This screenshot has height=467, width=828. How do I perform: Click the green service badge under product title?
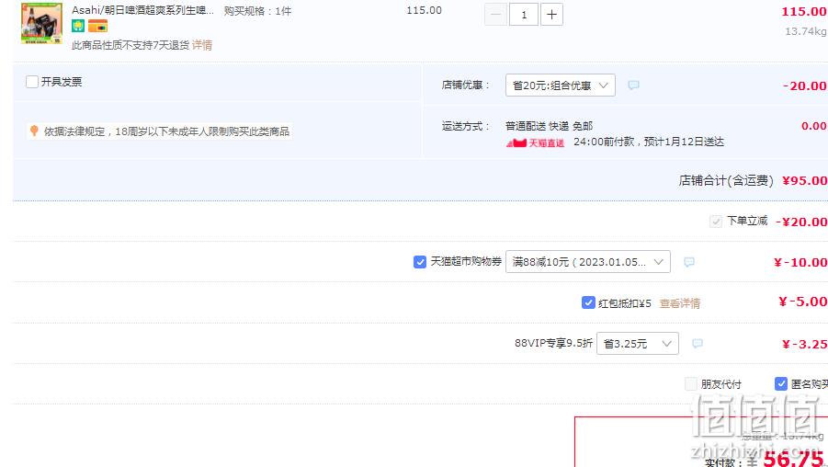[78, 26]
